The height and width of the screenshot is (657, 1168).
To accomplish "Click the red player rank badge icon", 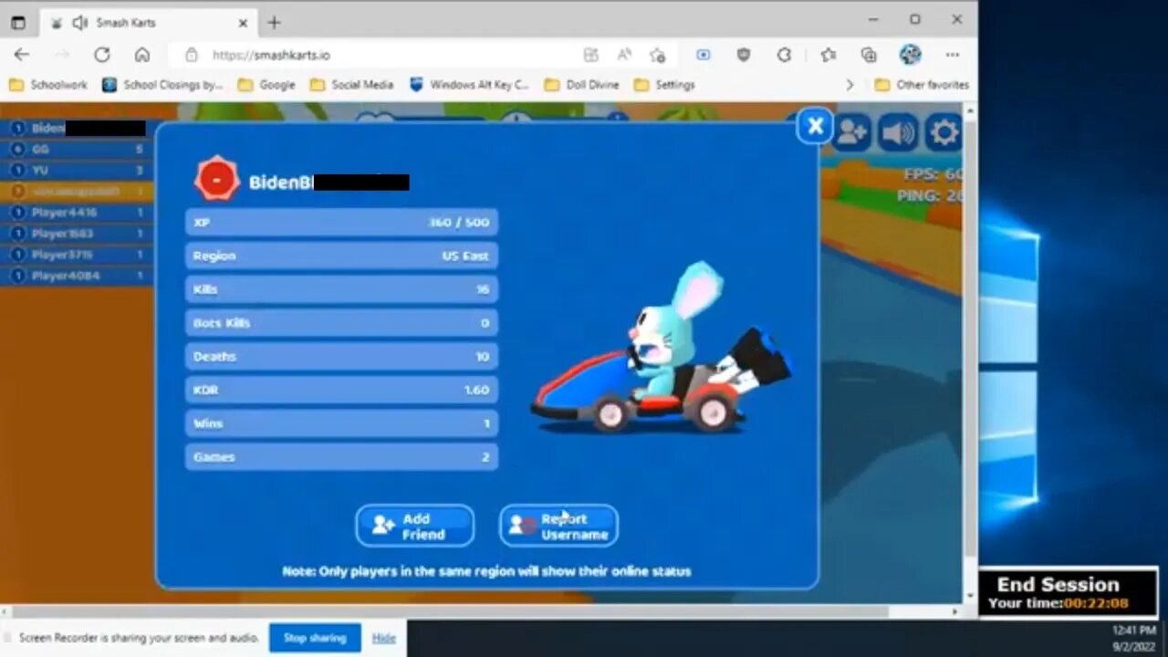I will click(217, 180).
